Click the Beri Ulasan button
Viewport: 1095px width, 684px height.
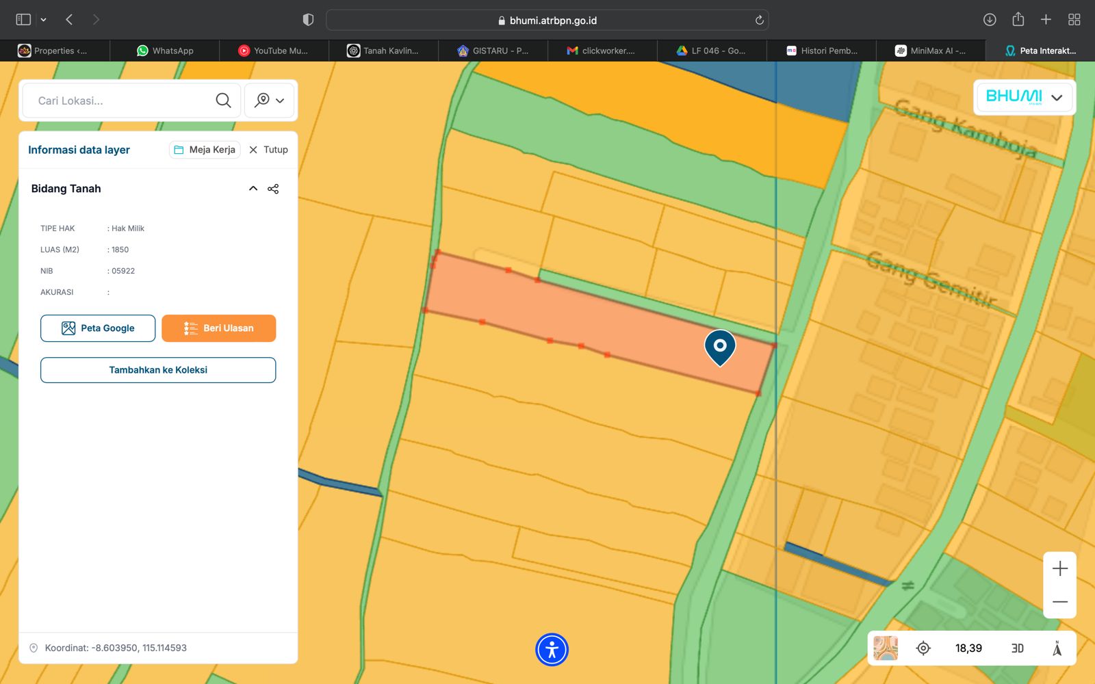[219, 328]
